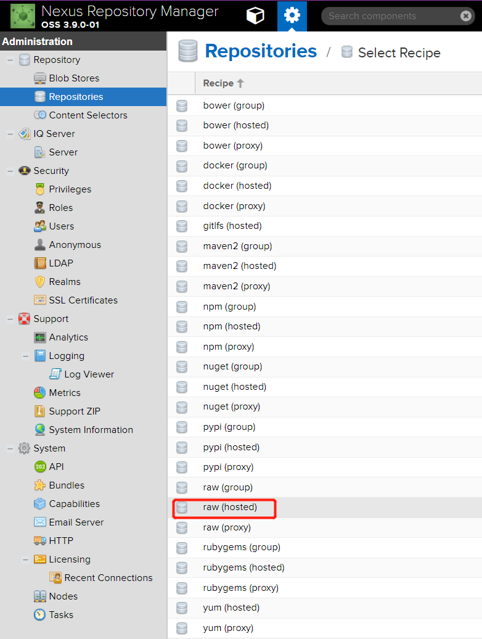Open Logging in the sidebar
This screenshot has height=639, width=482.
tap(67, 356)
